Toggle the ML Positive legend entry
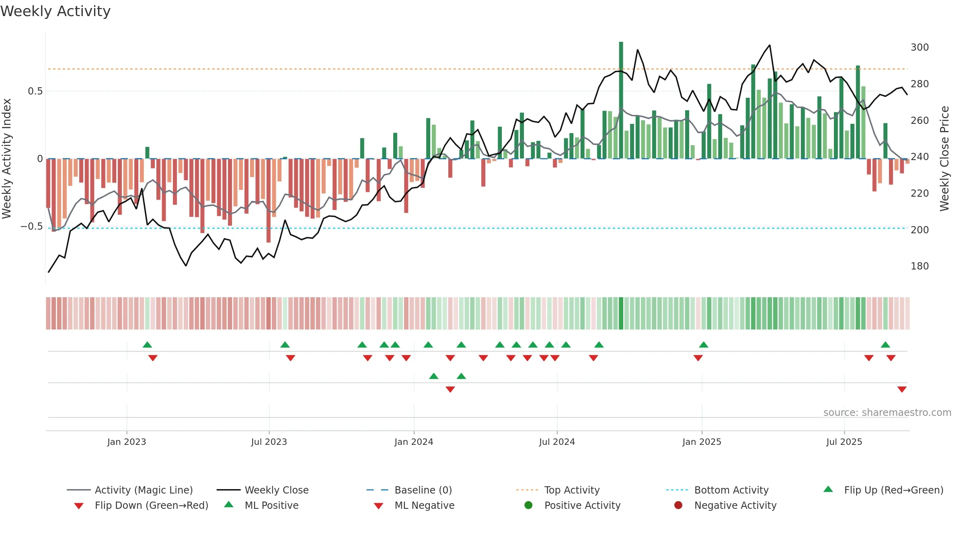Viewport: 965px width, 543px height. tap(261, 505)
